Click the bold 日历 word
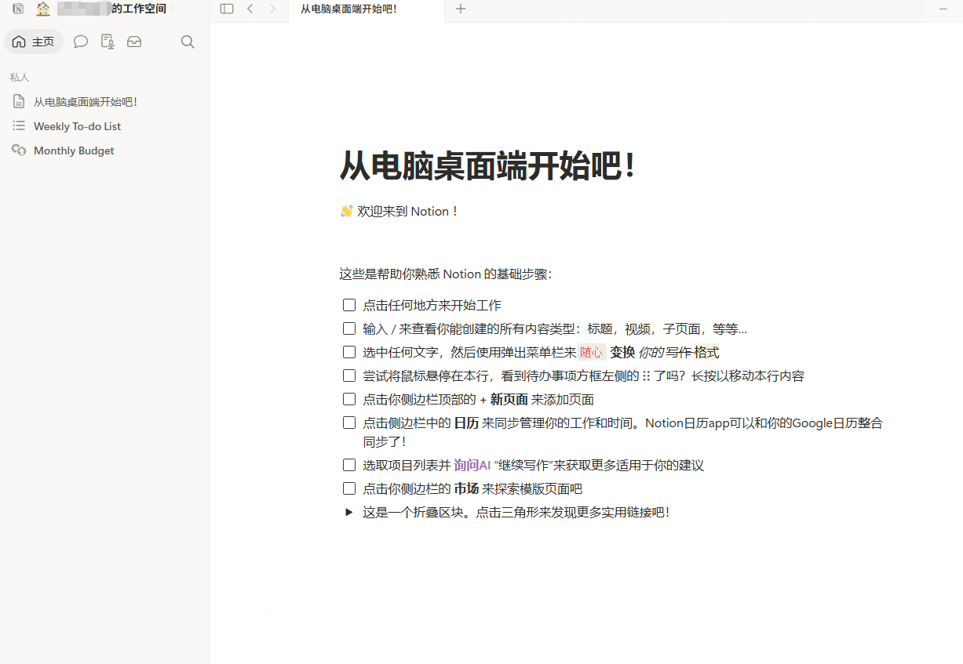The image size is (963, 664). (x=466, y=423)
